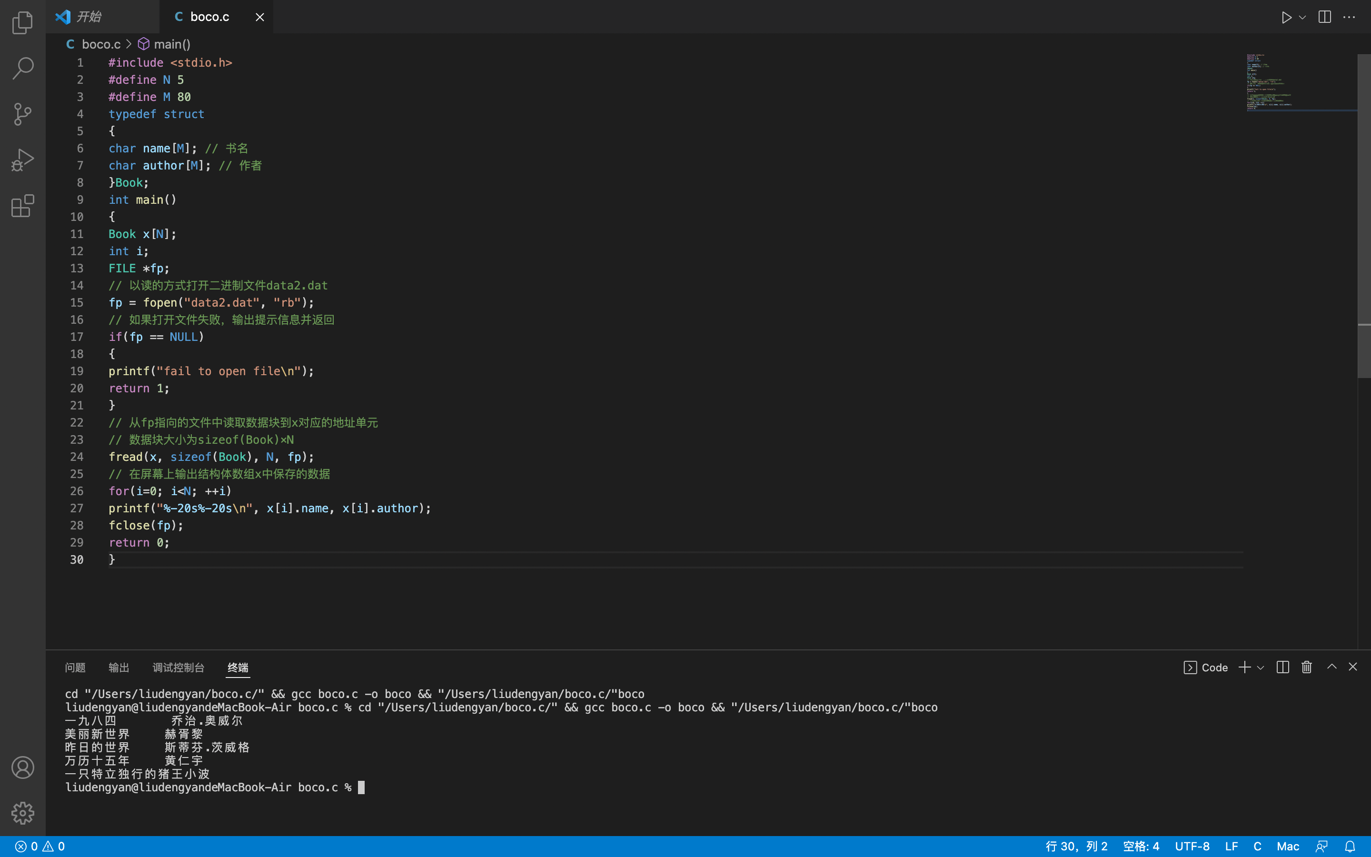Open the Source Control view
Image resolution: width=1371 pixels, height=857 pixels.
[x=23, y=114]
